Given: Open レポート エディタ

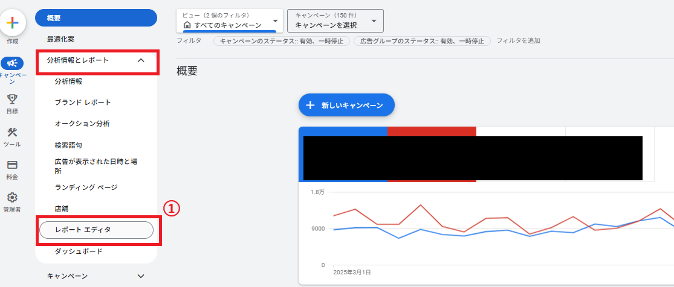Looking at the screenshot, I should click(96, 230).
